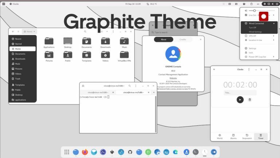Open the Clocks three-dot menu

pos(249,69)
